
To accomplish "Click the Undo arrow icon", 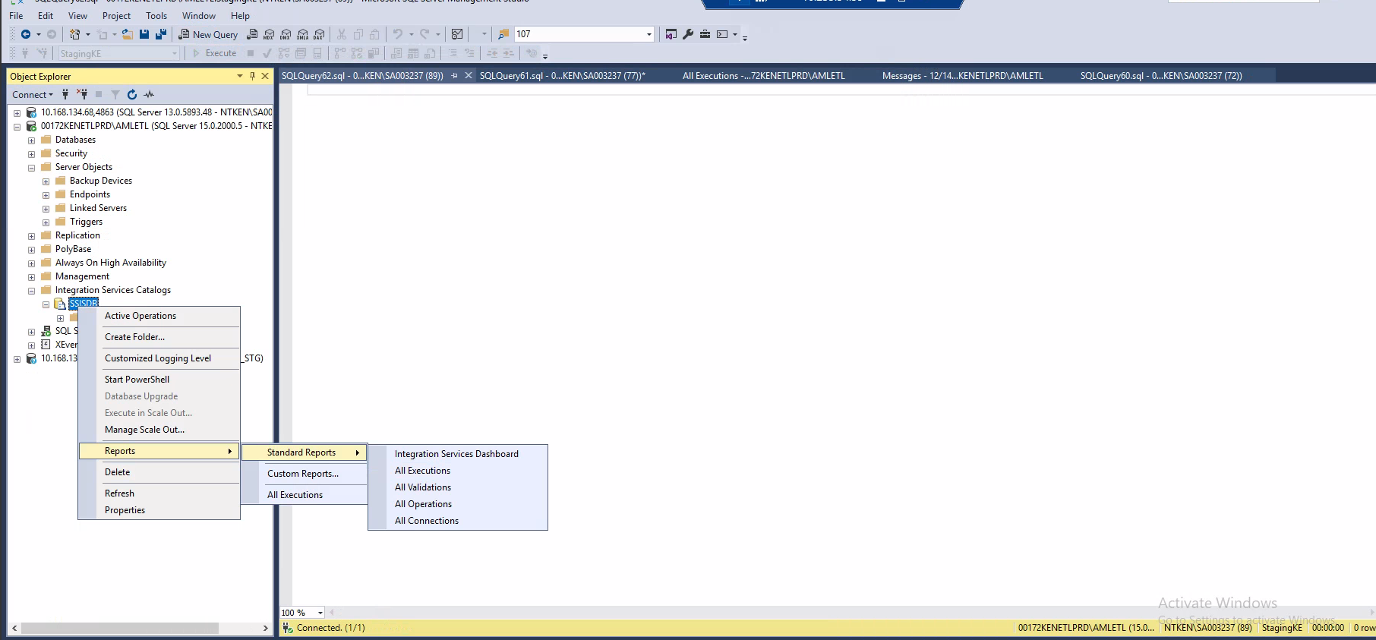I will tap(397, 34).
